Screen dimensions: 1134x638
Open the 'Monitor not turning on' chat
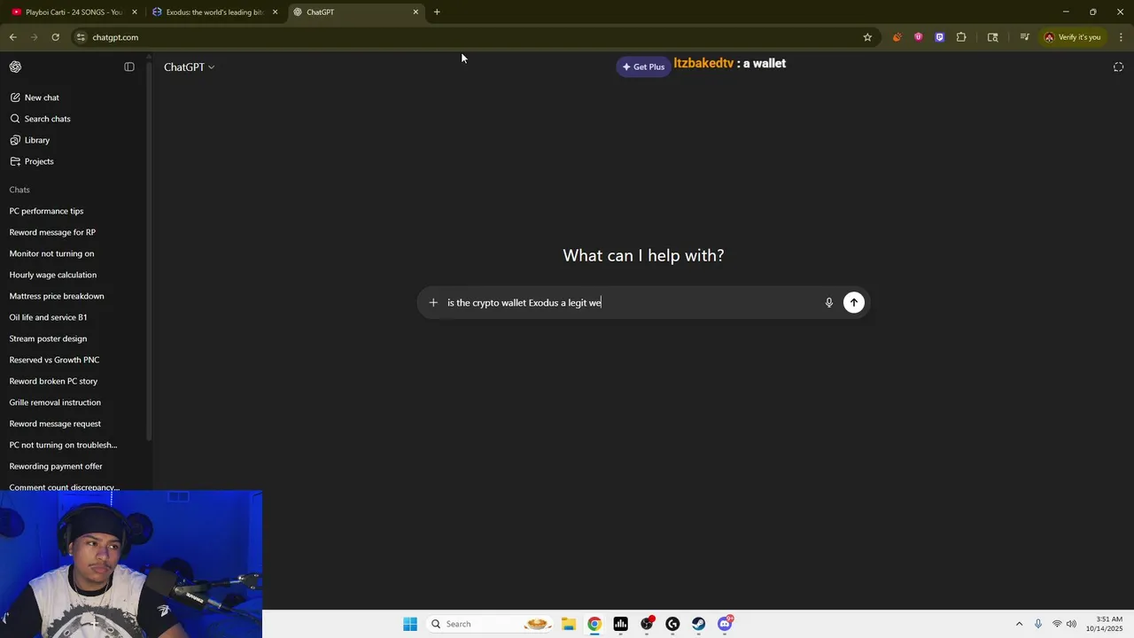tap(51, 253)
